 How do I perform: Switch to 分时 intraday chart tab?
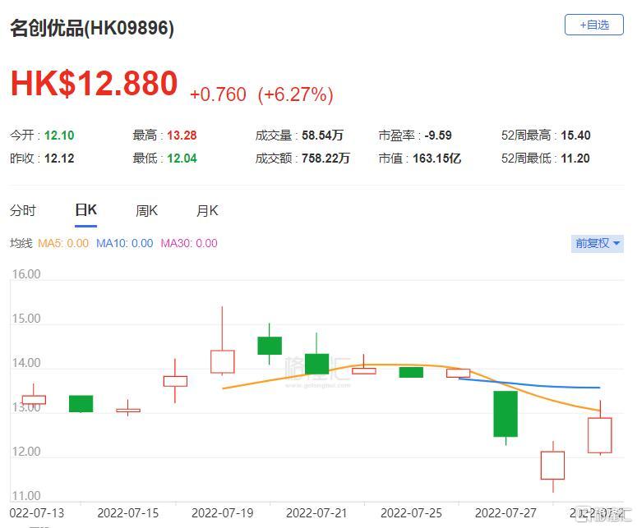[23, 210]
